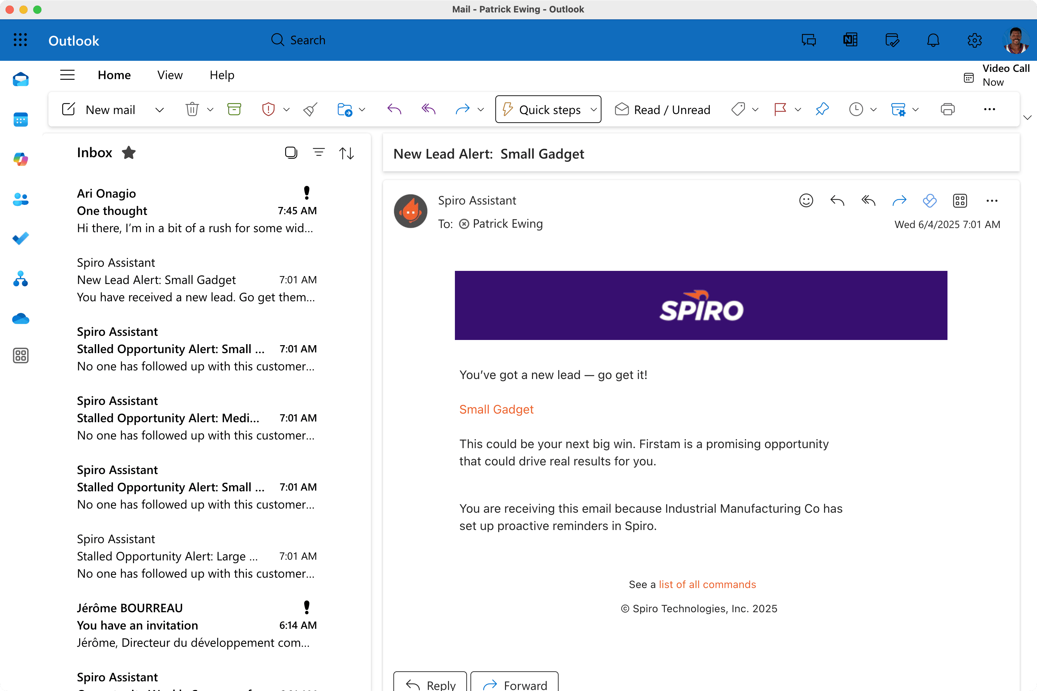The width and height of the screenshot is (1037, 691).
Task: Toggle Read / Unread status
Action: point(662,109)
